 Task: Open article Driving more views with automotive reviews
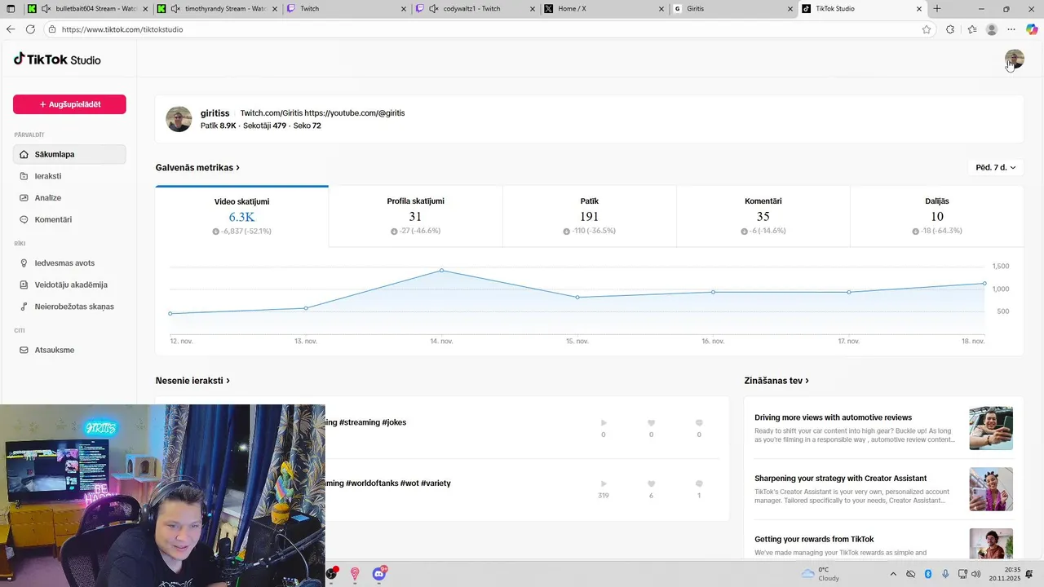[833, 417]
